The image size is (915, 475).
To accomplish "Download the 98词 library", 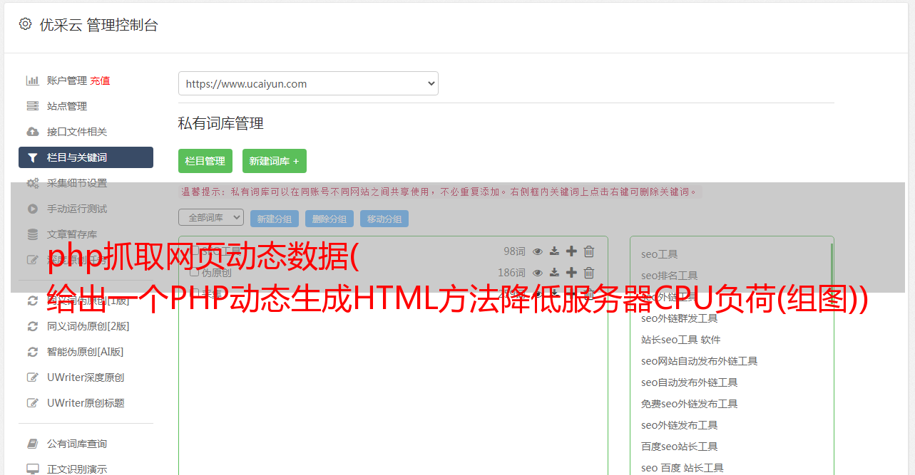I will (x=554, y=251).
